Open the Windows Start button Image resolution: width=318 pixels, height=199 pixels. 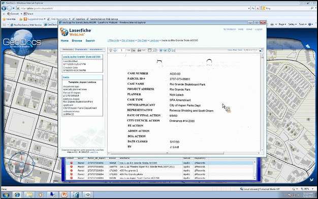[6, 195]
